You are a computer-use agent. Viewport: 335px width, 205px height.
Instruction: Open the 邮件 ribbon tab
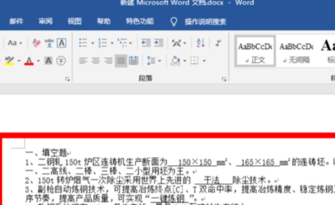click(16, 21)
